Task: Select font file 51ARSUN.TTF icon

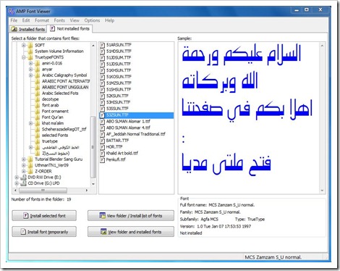Action: coord(103,45)
